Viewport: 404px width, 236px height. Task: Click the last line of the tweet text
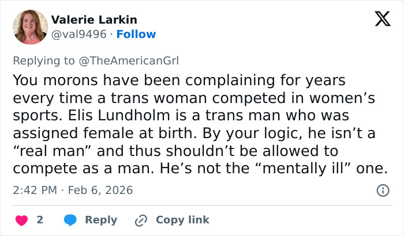(x=199, y=169)
